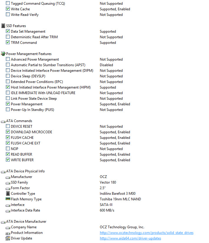Click the Driver Update row icon
The height and width of the screenshot is (243, 209).
pos(8,238)
